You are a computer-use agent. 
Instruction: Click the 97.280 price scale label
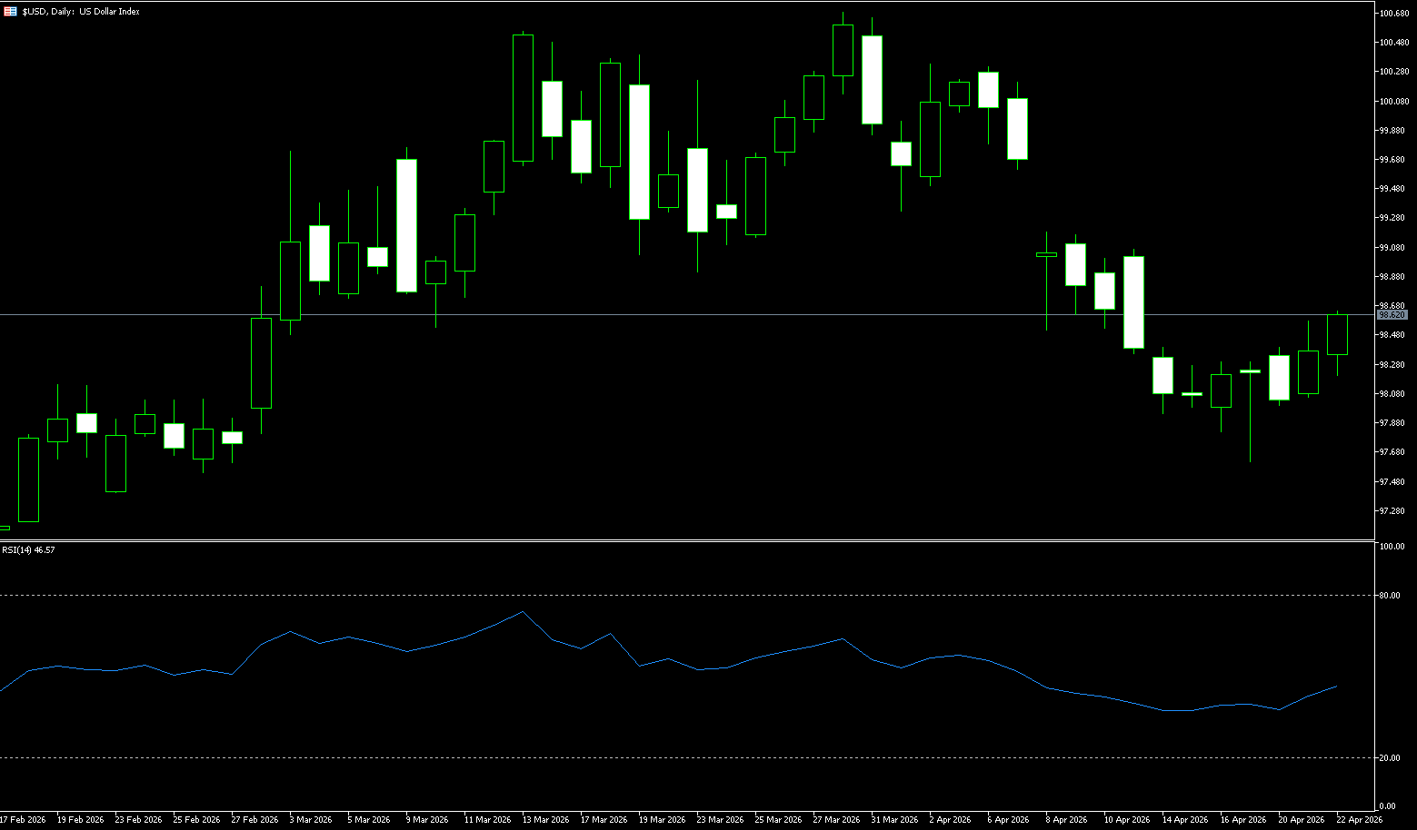click(x=1392, y=511)
